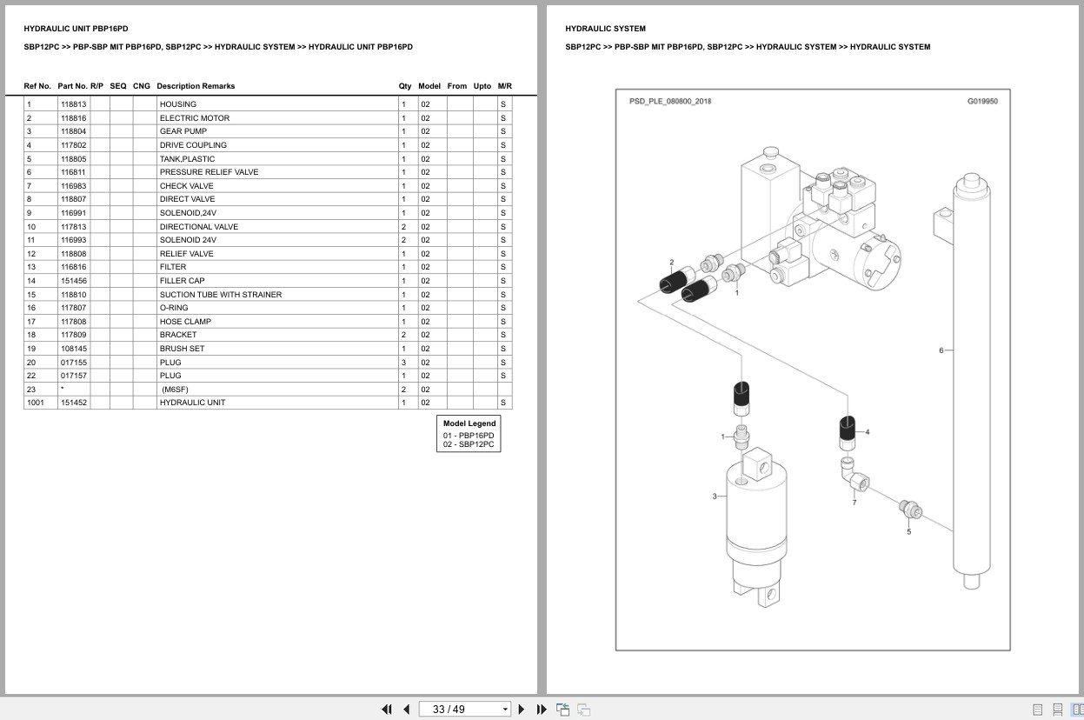Select the (M6SF) remark
Screen dimensions: 1084x720
coord(175,390)
